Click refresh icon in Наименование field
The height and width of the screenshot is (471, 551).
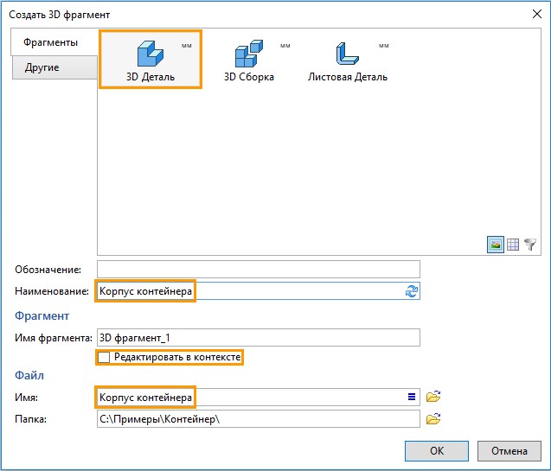click(x=411, y=291)
